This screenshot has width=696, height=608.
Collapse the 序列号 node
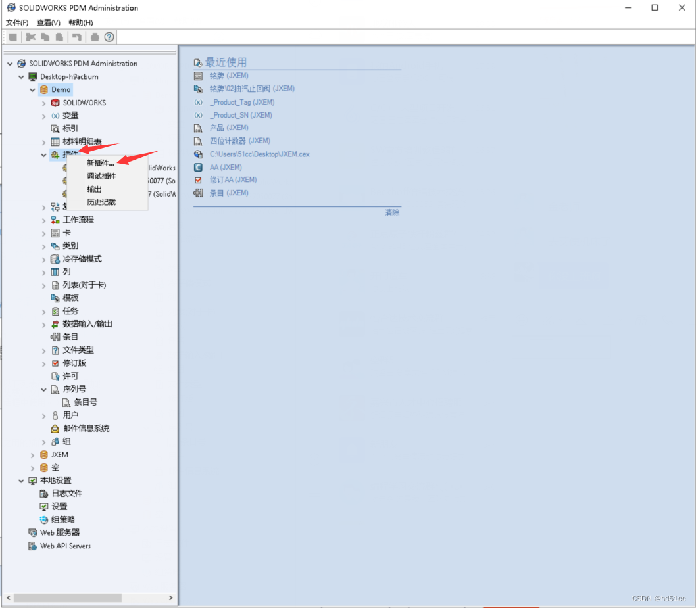43,389
